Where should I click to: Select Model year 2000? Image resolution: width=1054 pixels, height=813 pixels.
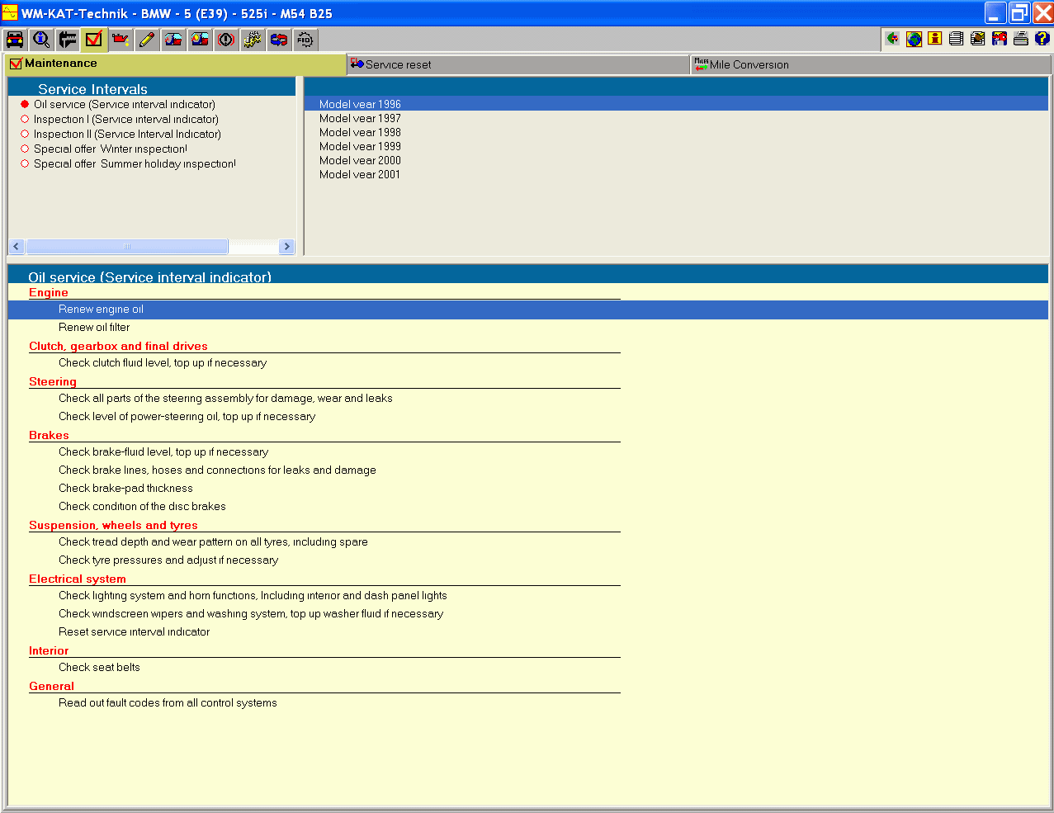[x=360, y=160]
